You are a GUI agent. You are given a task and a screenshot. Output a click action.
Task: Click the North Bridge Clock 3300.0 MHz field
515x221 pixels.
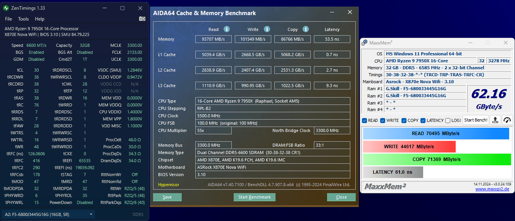click(x=332, y=130)
